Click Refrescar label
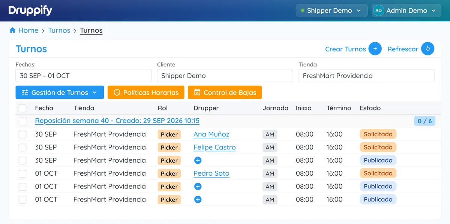 [x=403, y=49]
